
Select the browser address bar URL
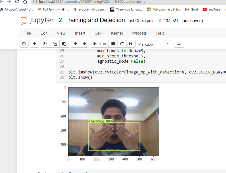75,2
